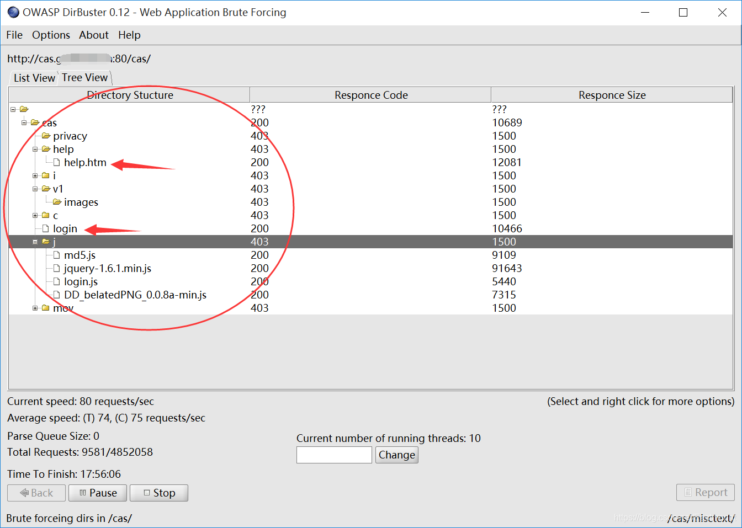This screenshot has width=742, height=528.
Task: Click the jquery-1.6.1.min.js file icon
Action: pos(56,268)
